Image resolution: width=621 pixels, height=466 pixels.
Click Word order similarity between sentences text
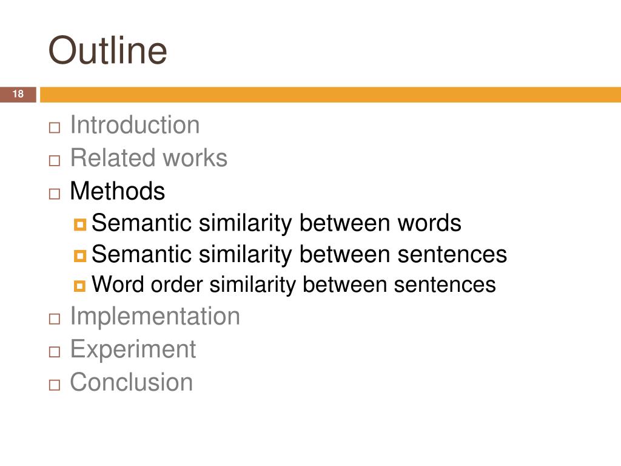(x=294, y=285)
